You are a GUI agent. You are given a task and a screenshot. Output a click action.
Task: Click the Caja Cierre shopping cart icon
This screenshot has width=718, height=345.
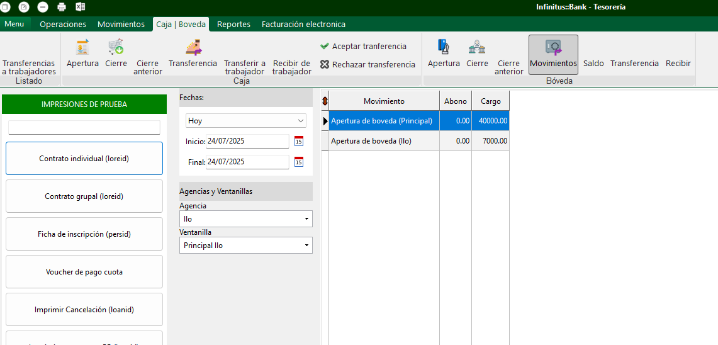(x=116, y=48)
